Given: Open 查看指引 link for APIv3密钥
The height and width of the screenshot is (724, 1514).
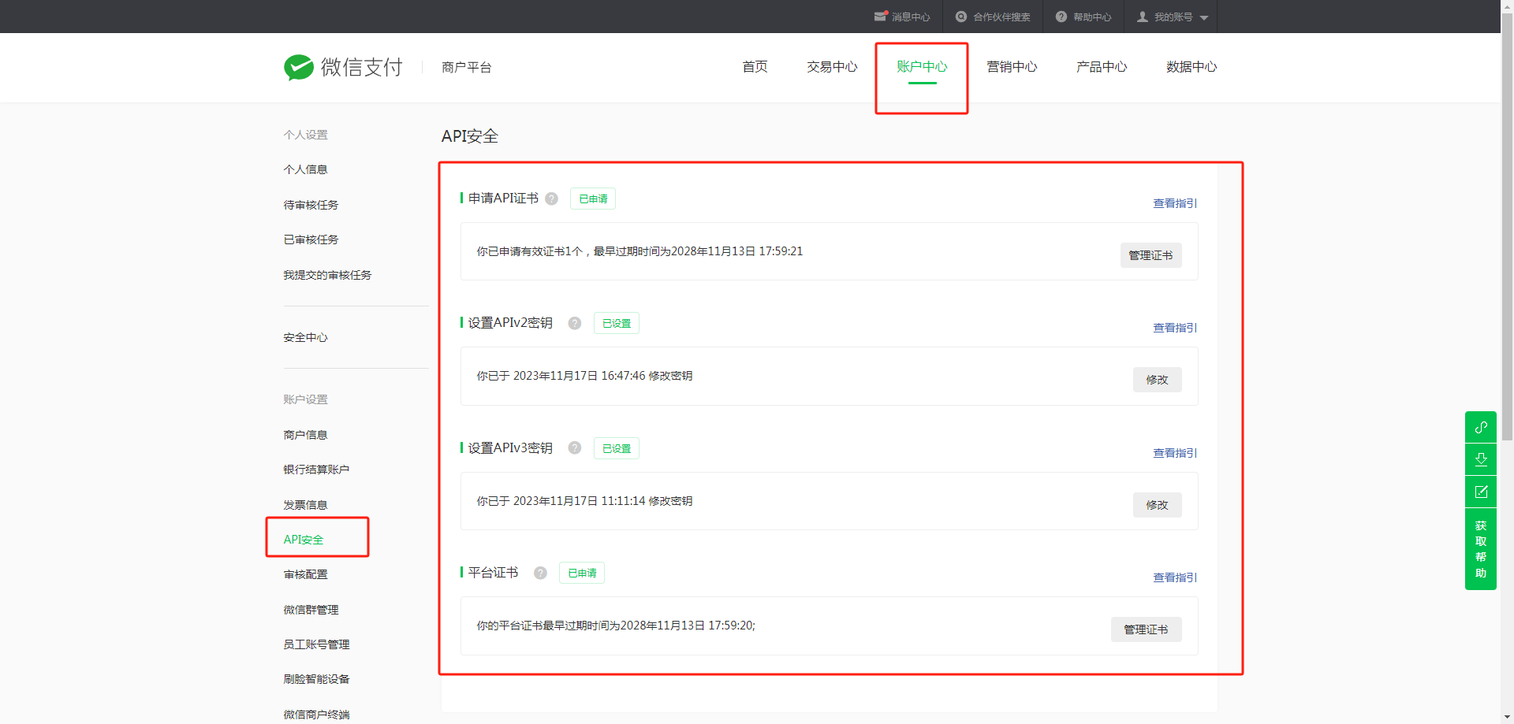Looking at the screenshot, I should [x=1174, y=453].
